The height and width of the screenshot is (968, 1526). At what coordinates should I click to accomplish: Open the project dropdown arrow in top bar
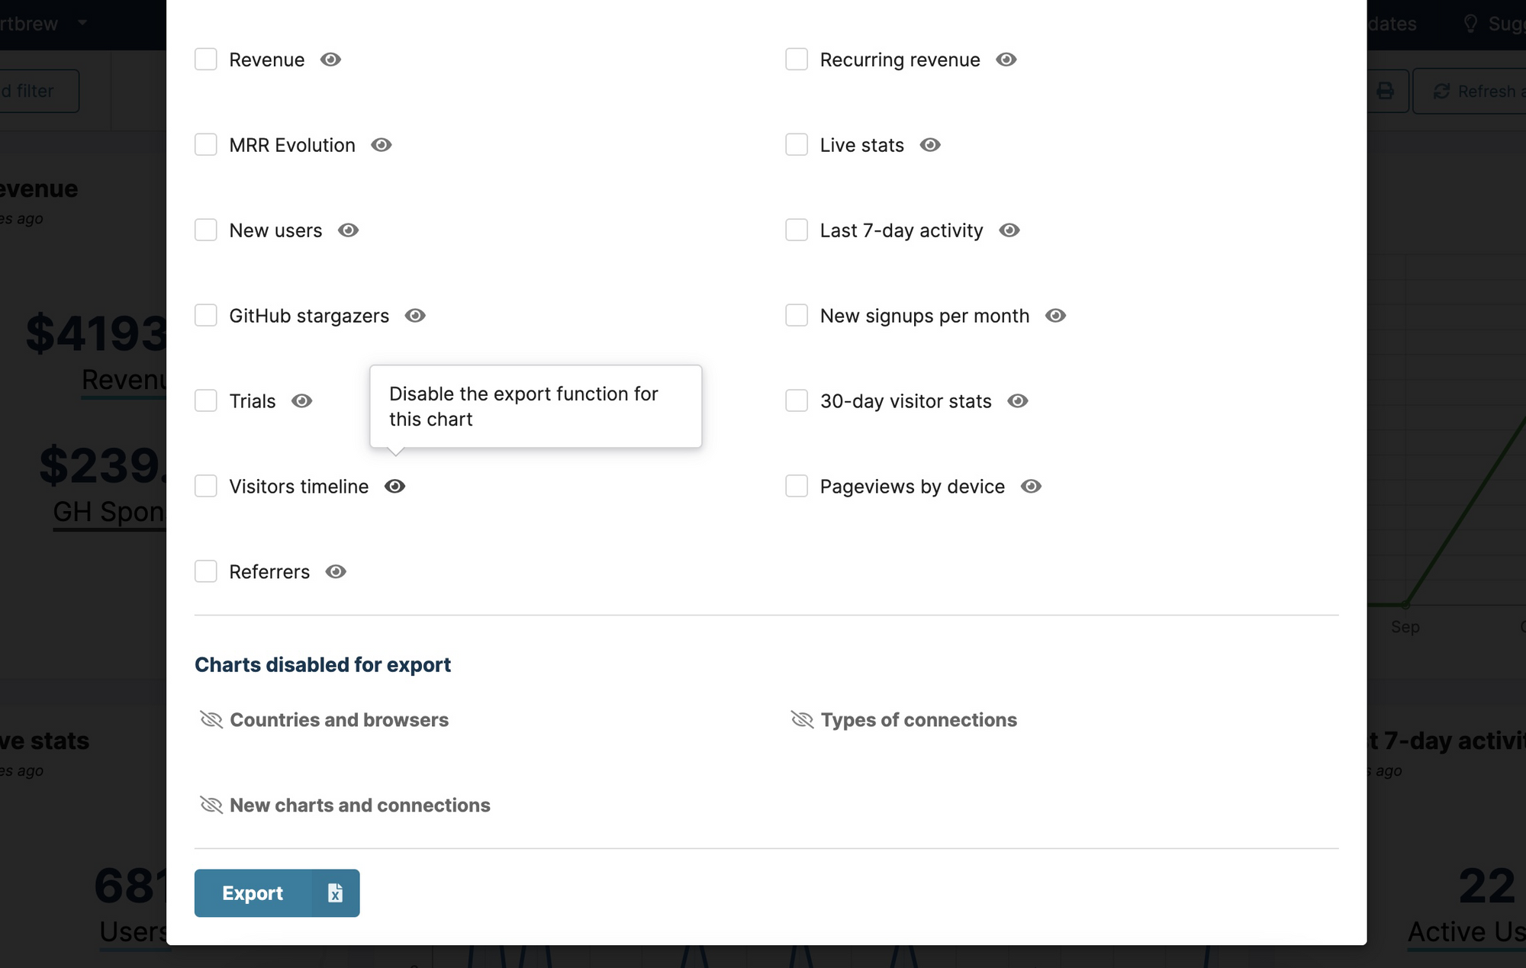[82, 23]
